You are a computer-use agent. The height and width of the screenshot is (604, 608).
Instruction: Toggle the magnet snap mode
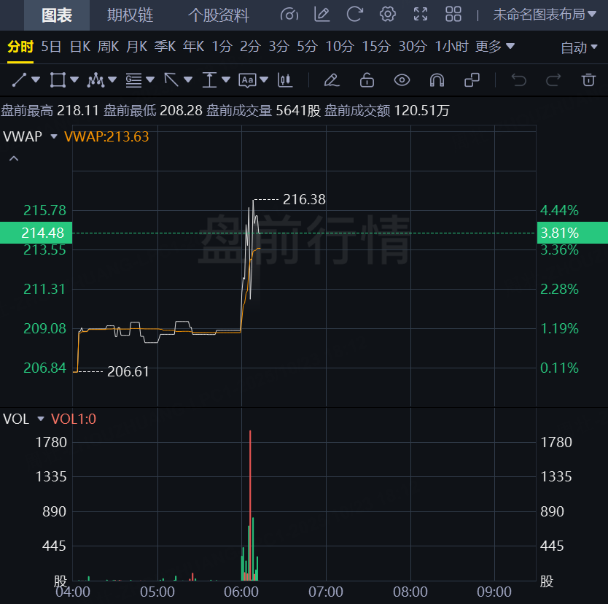tap(437, 80)
